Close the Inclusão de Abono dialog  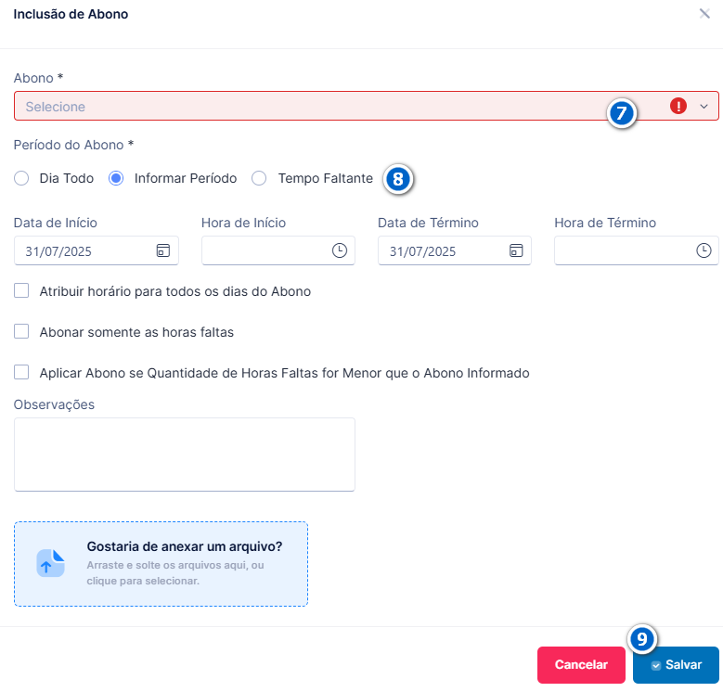704,13
